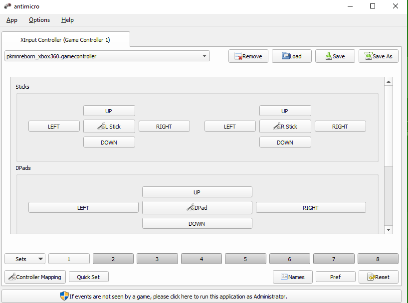Click the Remove profile button icon
Screen dimensions: 408x303
[x=238, y=56]
